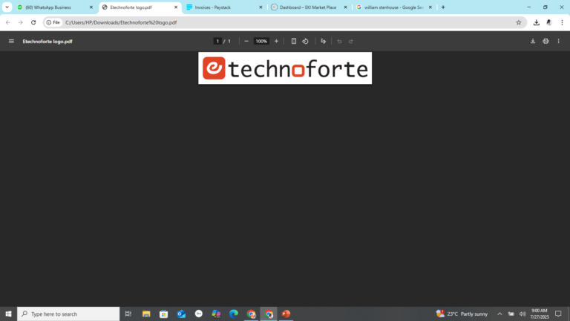
Task: Open PDF viewer more actions menu
Action: click(559, 41)
